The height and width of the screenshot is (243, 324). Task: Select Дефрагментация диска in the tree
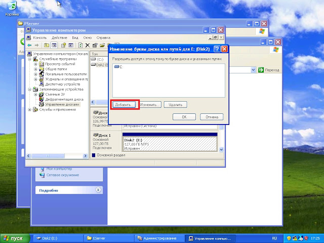[x=64, y=99]
